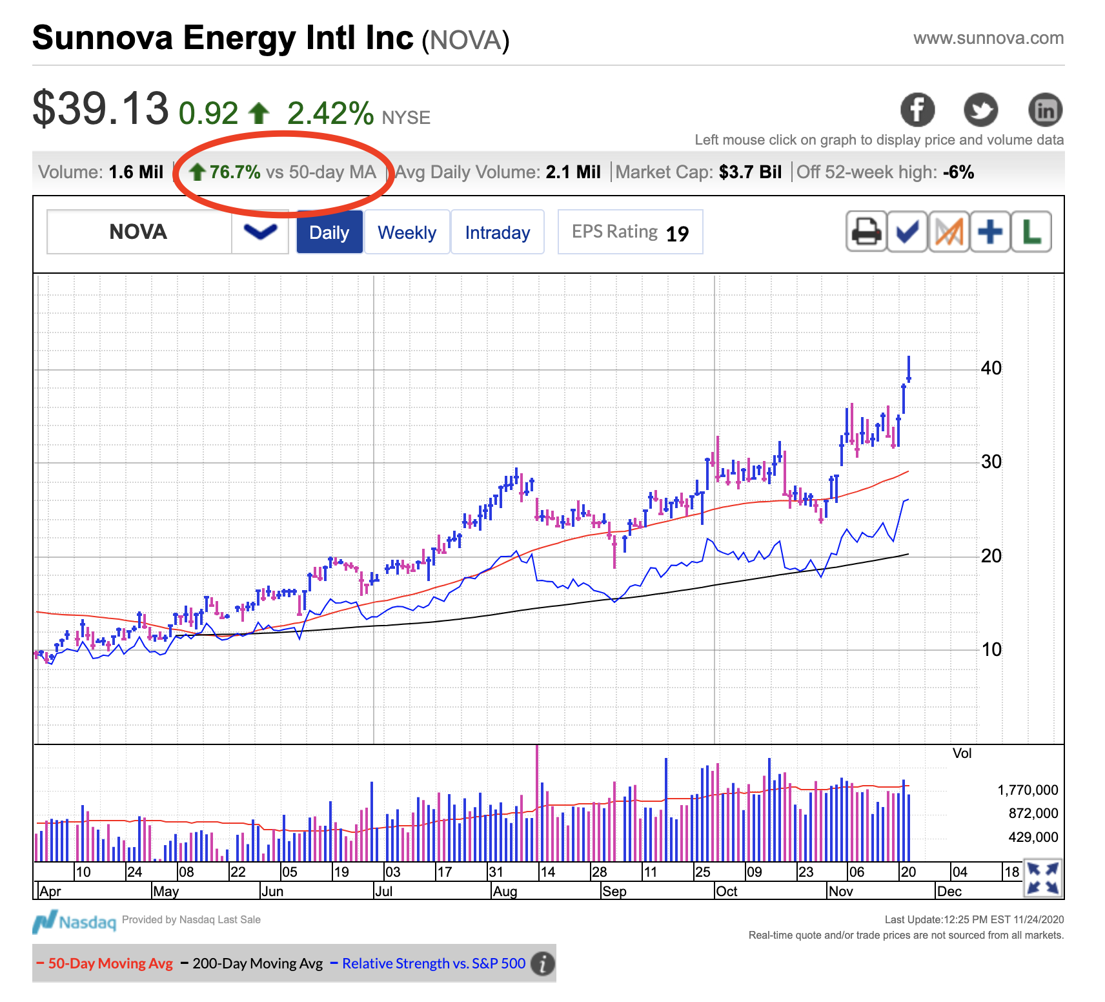Click the Nov month label
This screenshot has height=1002, width=1105.
841,892
